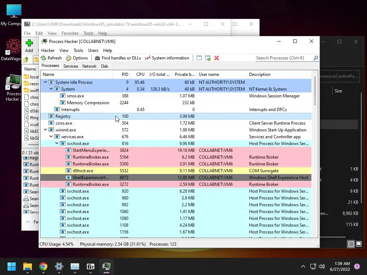This screenshot has height=275, width=367.
Task: Select csrss.exe process icon
Action: (x=51, y=123)
